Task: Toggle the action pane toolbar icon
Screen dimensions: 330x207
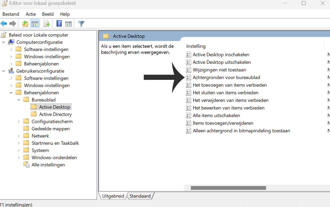Action: [69, 24]
